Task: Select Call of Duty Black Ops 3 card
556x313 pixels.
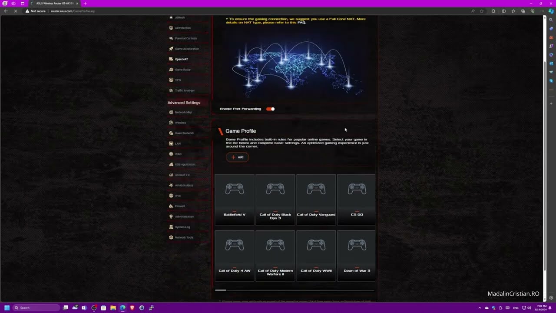Action: 275,200
